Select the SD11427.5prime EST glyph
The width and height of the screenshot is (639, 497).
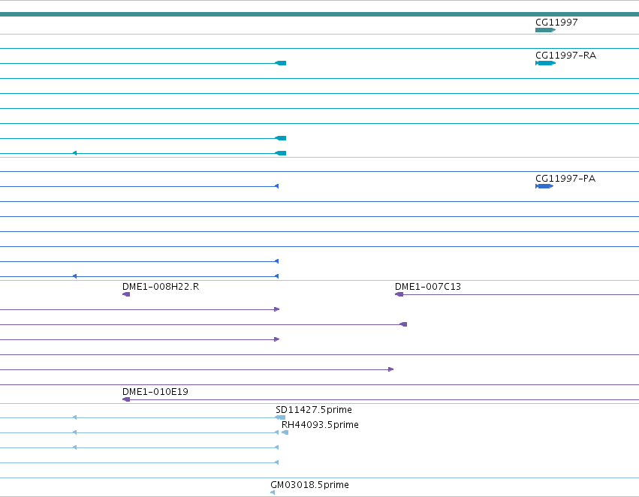(x=280, y=417)
